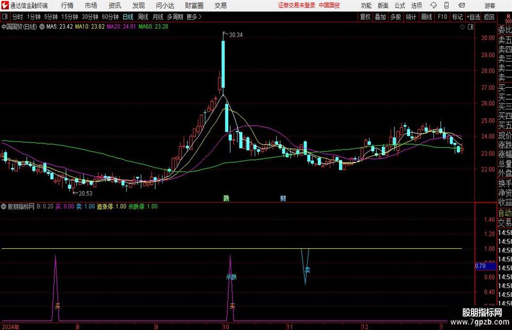Switch to 周线 weekly period
This screenshot has height=330, width=512.
pos(143,17)
